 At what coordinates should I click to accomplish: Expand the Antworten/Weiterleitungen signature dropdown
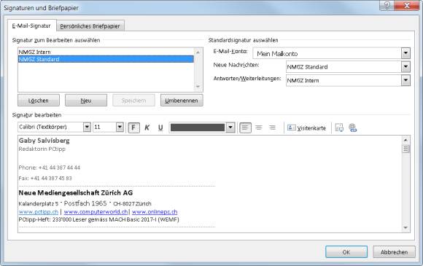coord(405,80)
